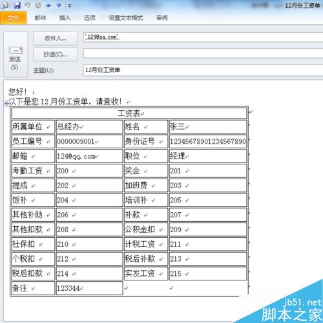The width and height of the screenshot is (323, 323).
Task: Click the 饭补 cell
Action: pos(33,200)
